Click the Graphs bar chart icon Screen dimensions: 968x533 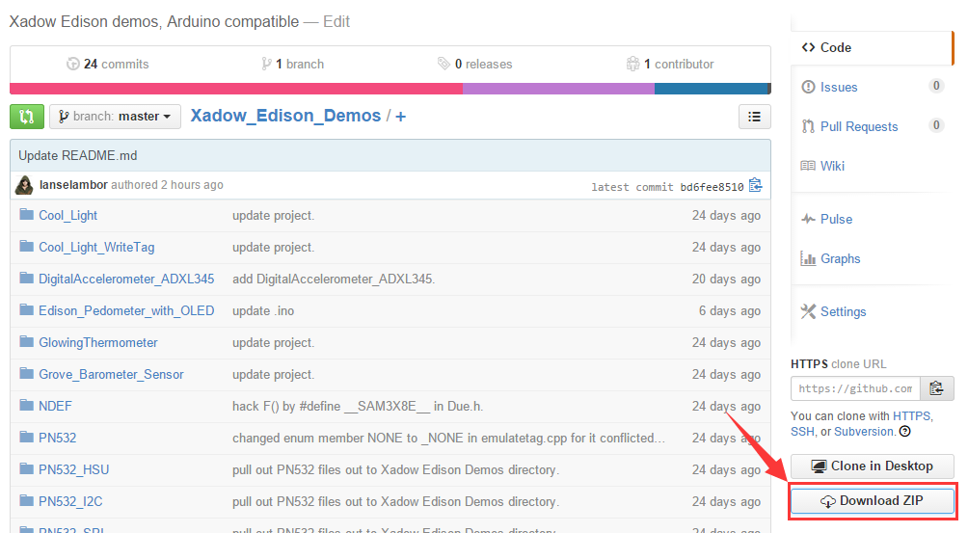[x=808, y=258]
